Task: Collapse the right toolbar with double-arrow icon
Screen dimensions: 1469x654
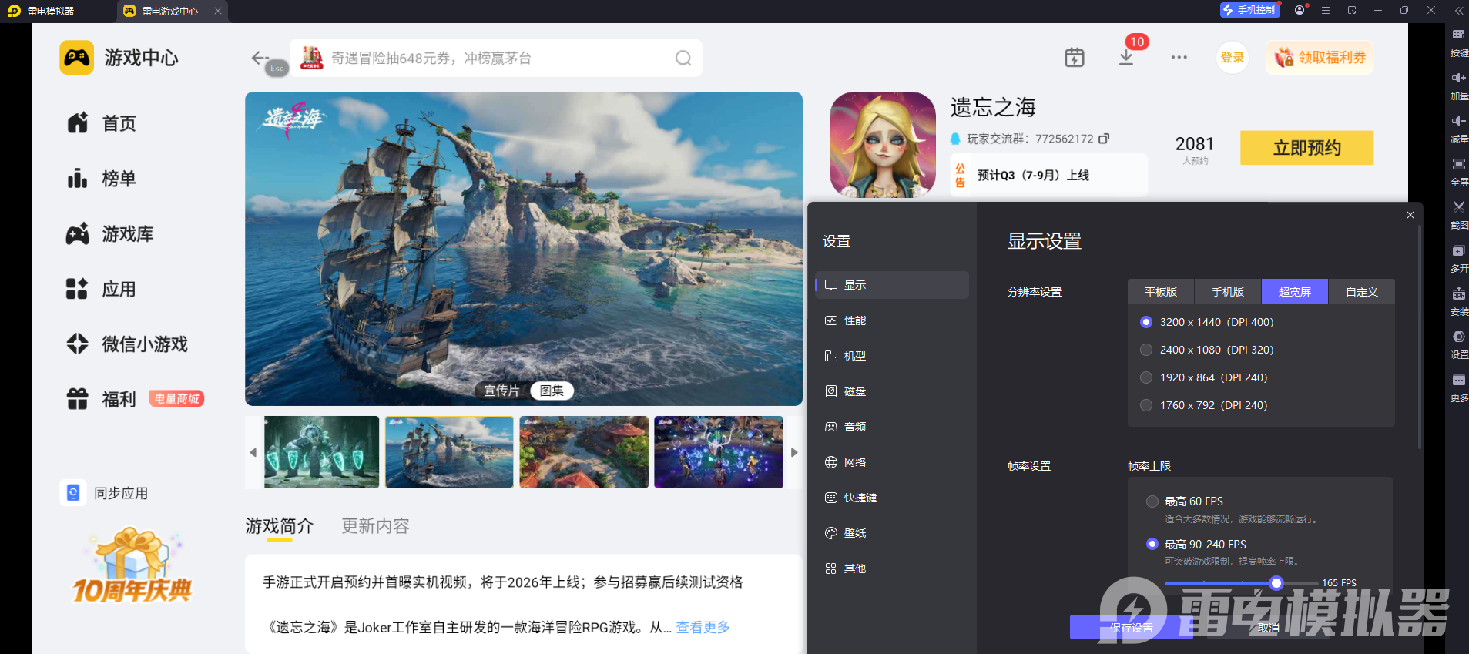Action: [1458, 11]
